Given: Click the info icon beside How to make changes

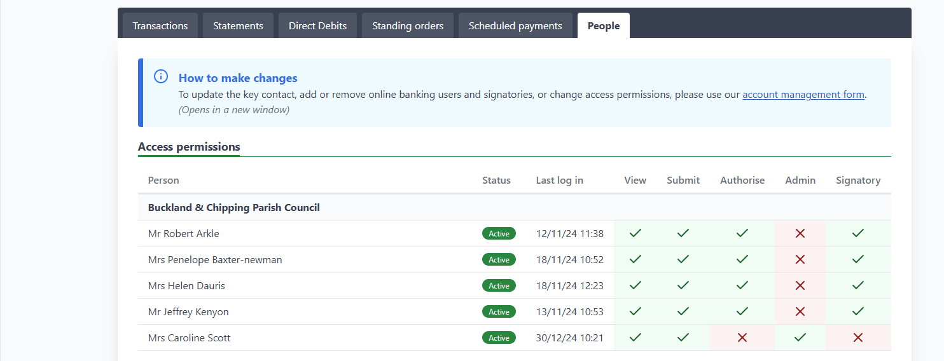Looking at the screenshot, I should (x=161, y=77).
